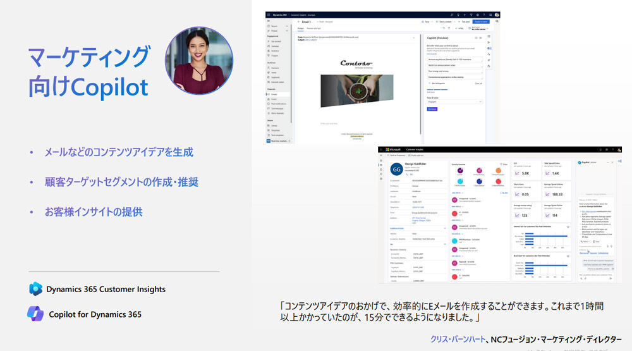Click the 188.33 metric card
Image resolution: width=632 pixels, height=351 pixels.
[557, 191]
